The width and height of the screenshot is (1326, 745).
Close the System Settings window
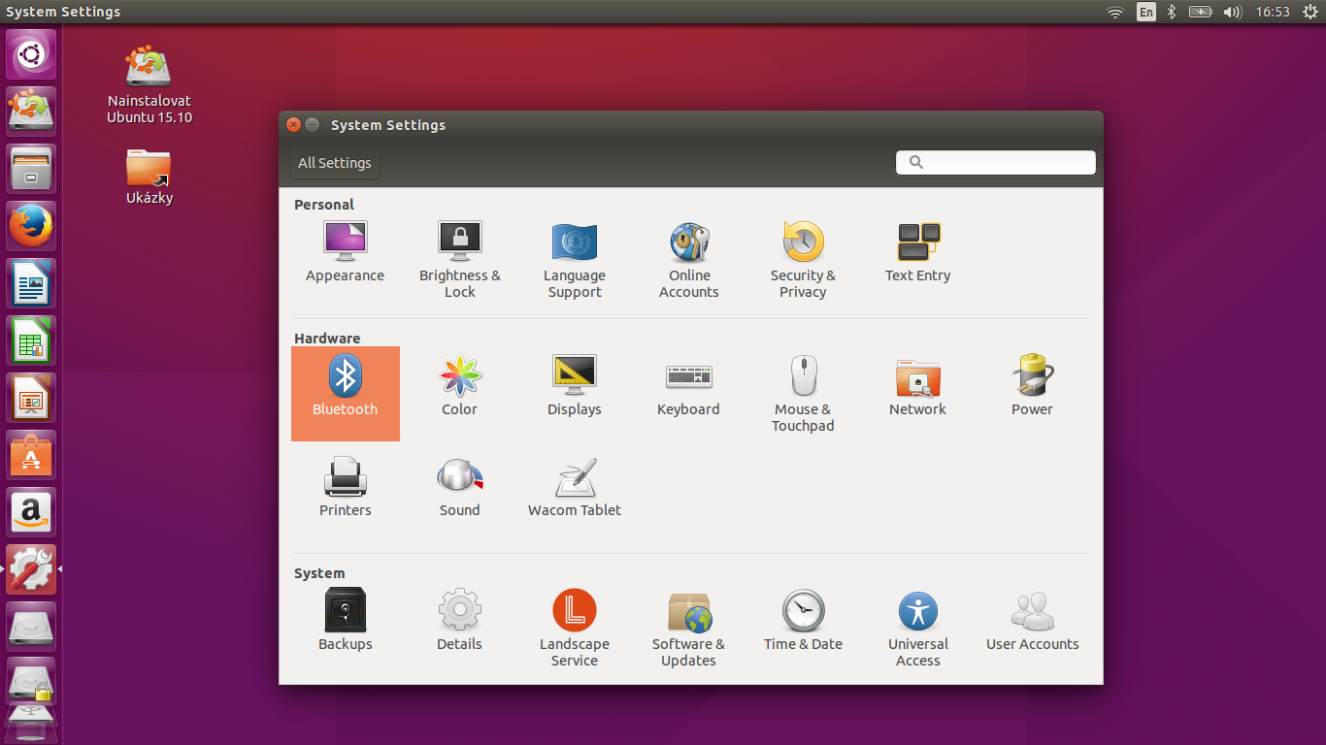294,124
